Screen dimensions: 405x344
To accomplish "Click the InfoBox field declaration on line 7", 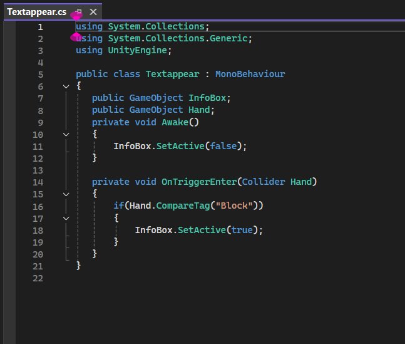I will [x=210, y=98].
